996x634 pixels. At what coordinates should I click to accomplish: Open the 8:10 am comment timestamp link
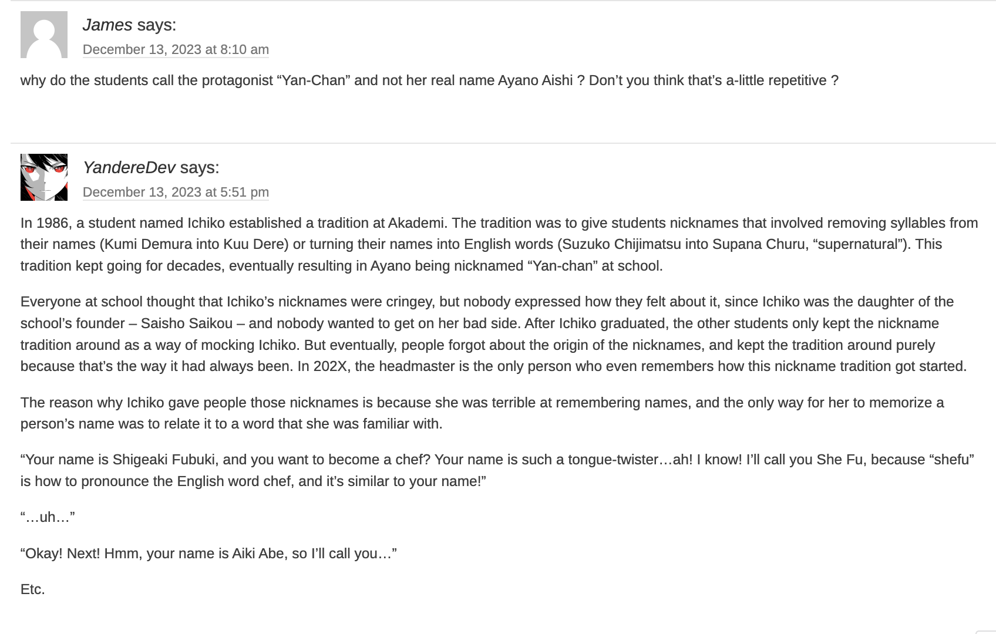176,49
